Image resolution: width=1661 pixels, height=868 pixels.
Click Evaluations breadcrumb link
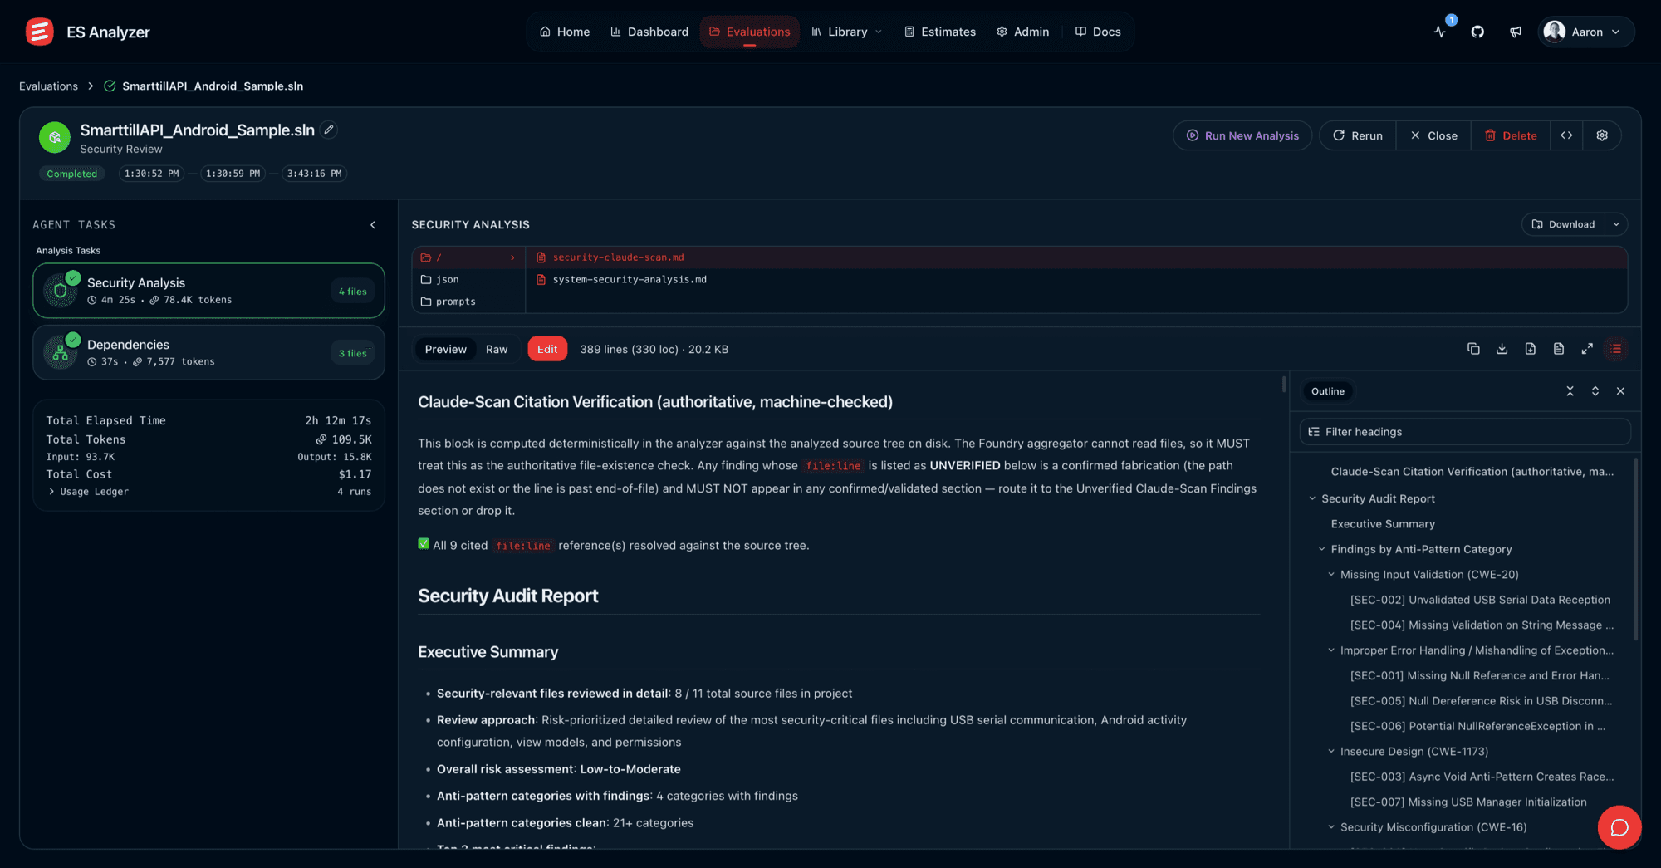48,86
